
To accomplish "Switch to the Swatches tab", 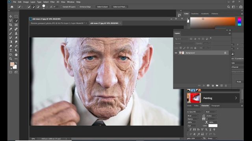I will coord(195,14).
